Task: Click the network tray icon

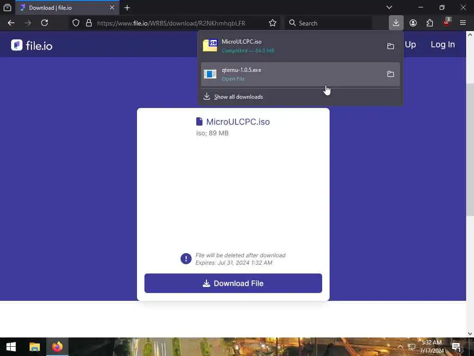Action: pos(411,347)
